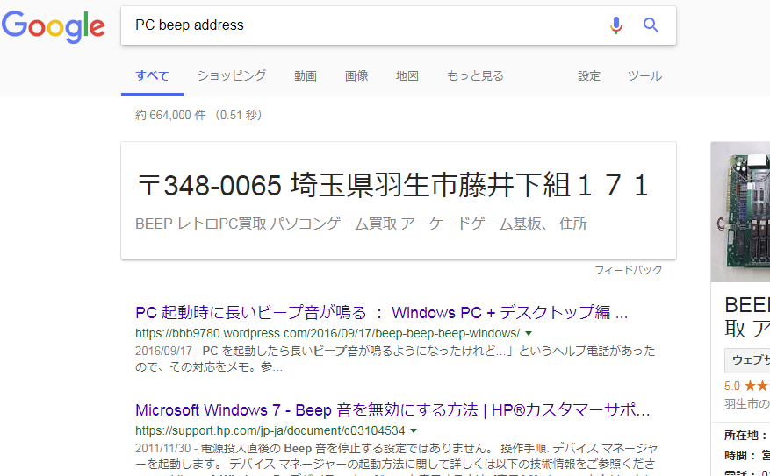Expand the もっと見る menu

click(x=475, y=76)
